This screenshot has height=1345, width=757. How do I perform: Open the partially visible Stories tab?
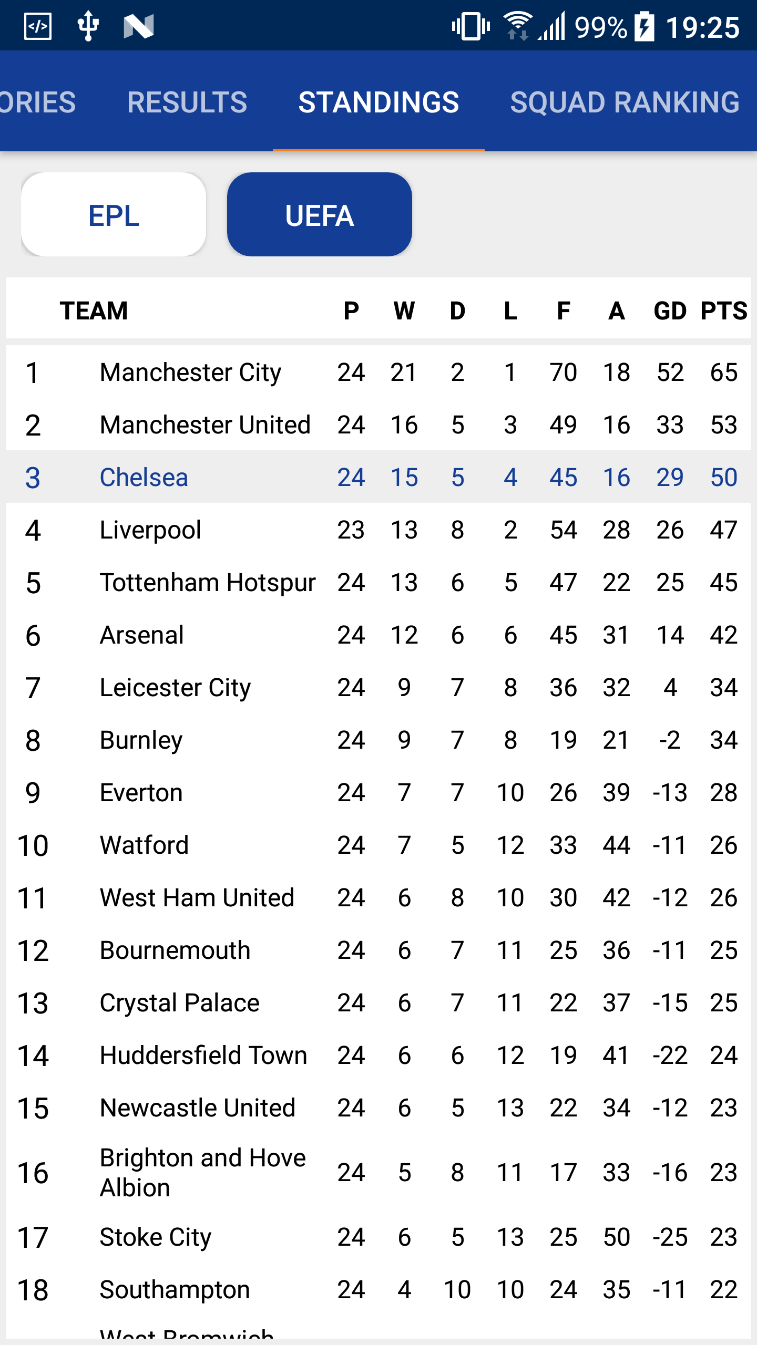38,101
